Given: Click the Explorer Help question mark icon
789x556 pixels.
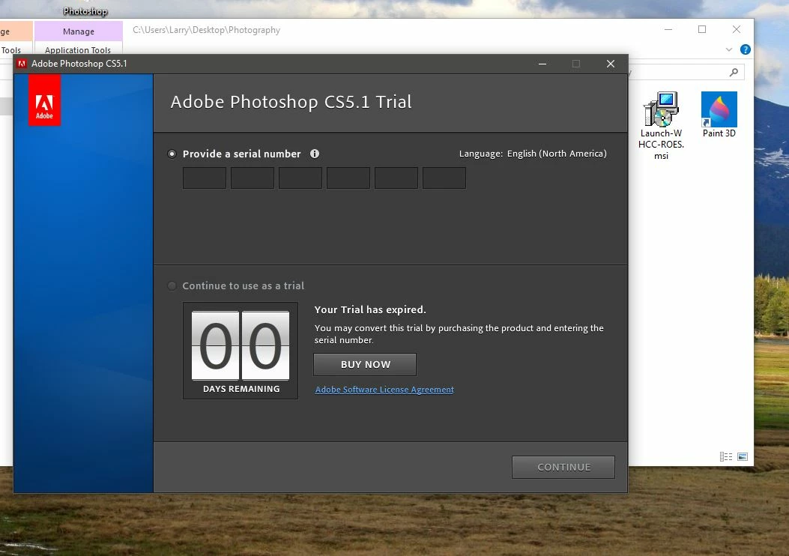Looking at the screenshot, I should [x=746, y=49].
